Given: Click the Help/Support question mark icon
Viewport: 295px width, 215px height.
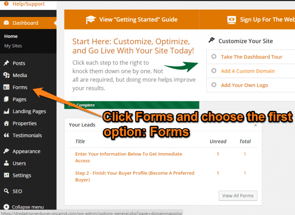Looking at the screenshot, I should tap(6, 4).
